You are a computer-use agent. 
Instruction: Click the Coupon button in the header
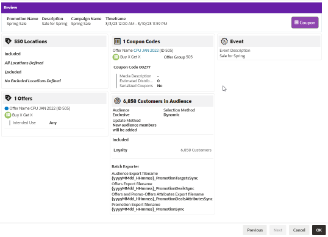pyautogui.click(x=305, y=23)
